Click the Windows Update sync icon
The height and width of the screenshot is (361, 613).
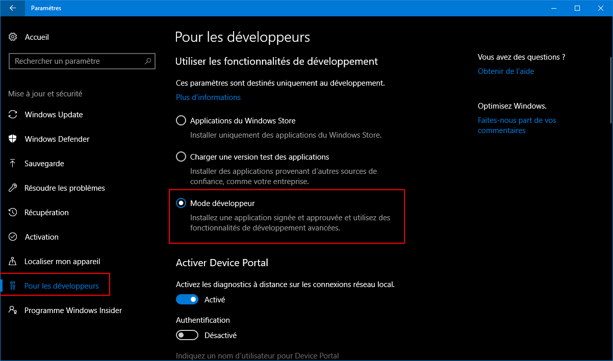(13, 115)
